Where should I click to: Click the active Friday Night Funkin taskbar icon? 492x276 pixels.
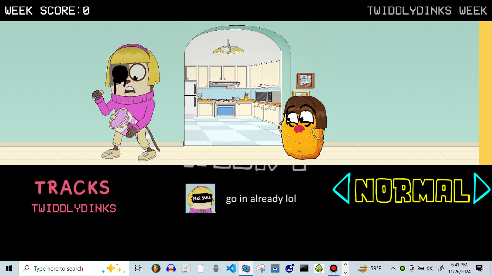[246, 268]
